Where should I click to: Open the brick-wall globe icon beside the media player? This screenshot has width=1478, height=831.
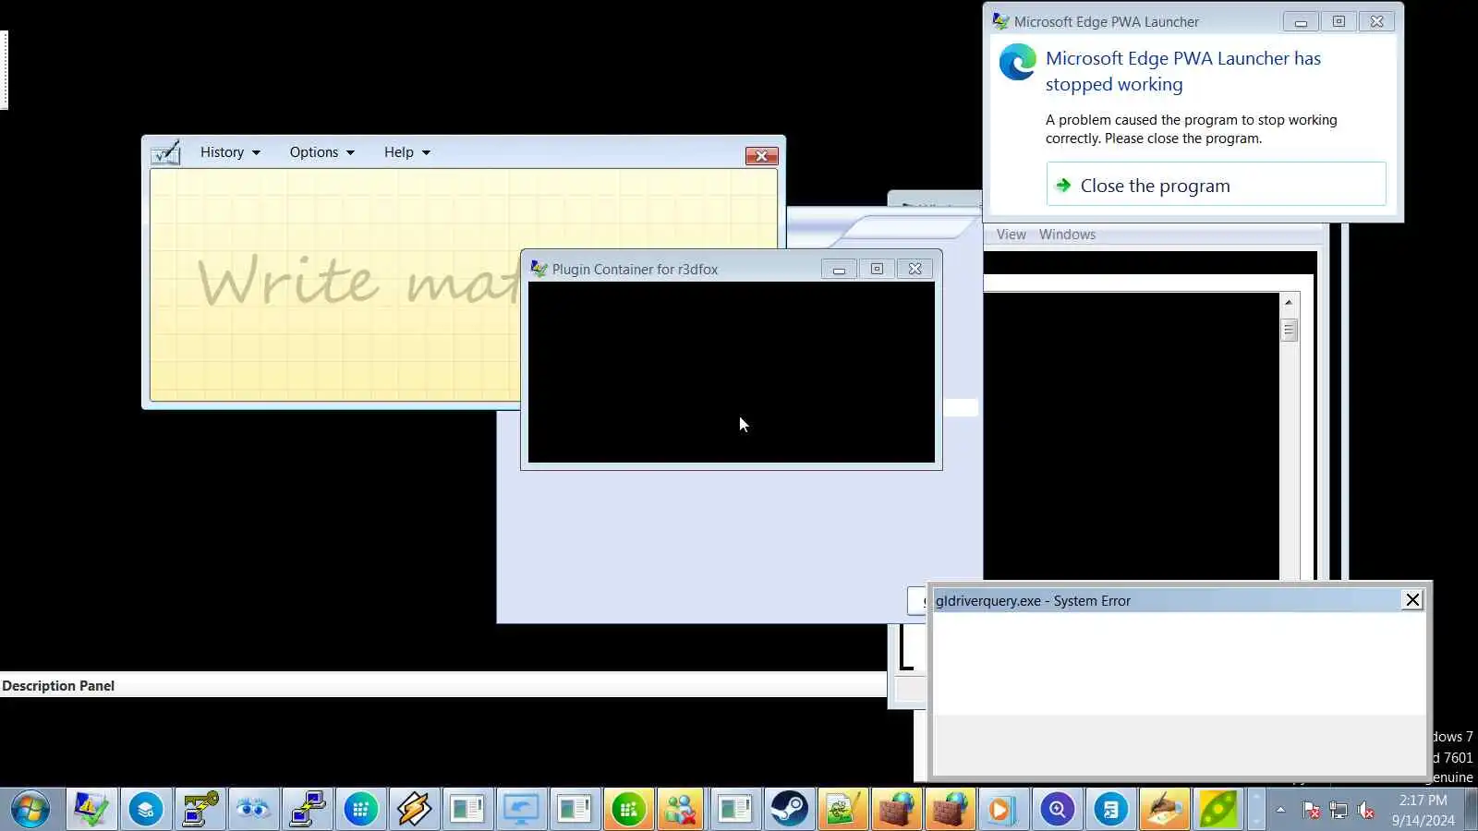(950, 810)
